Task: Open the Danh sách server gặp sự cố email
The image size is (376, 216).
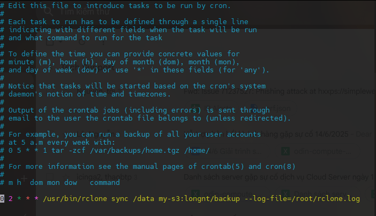Action: pyautogui.click(x=280, y=177)
